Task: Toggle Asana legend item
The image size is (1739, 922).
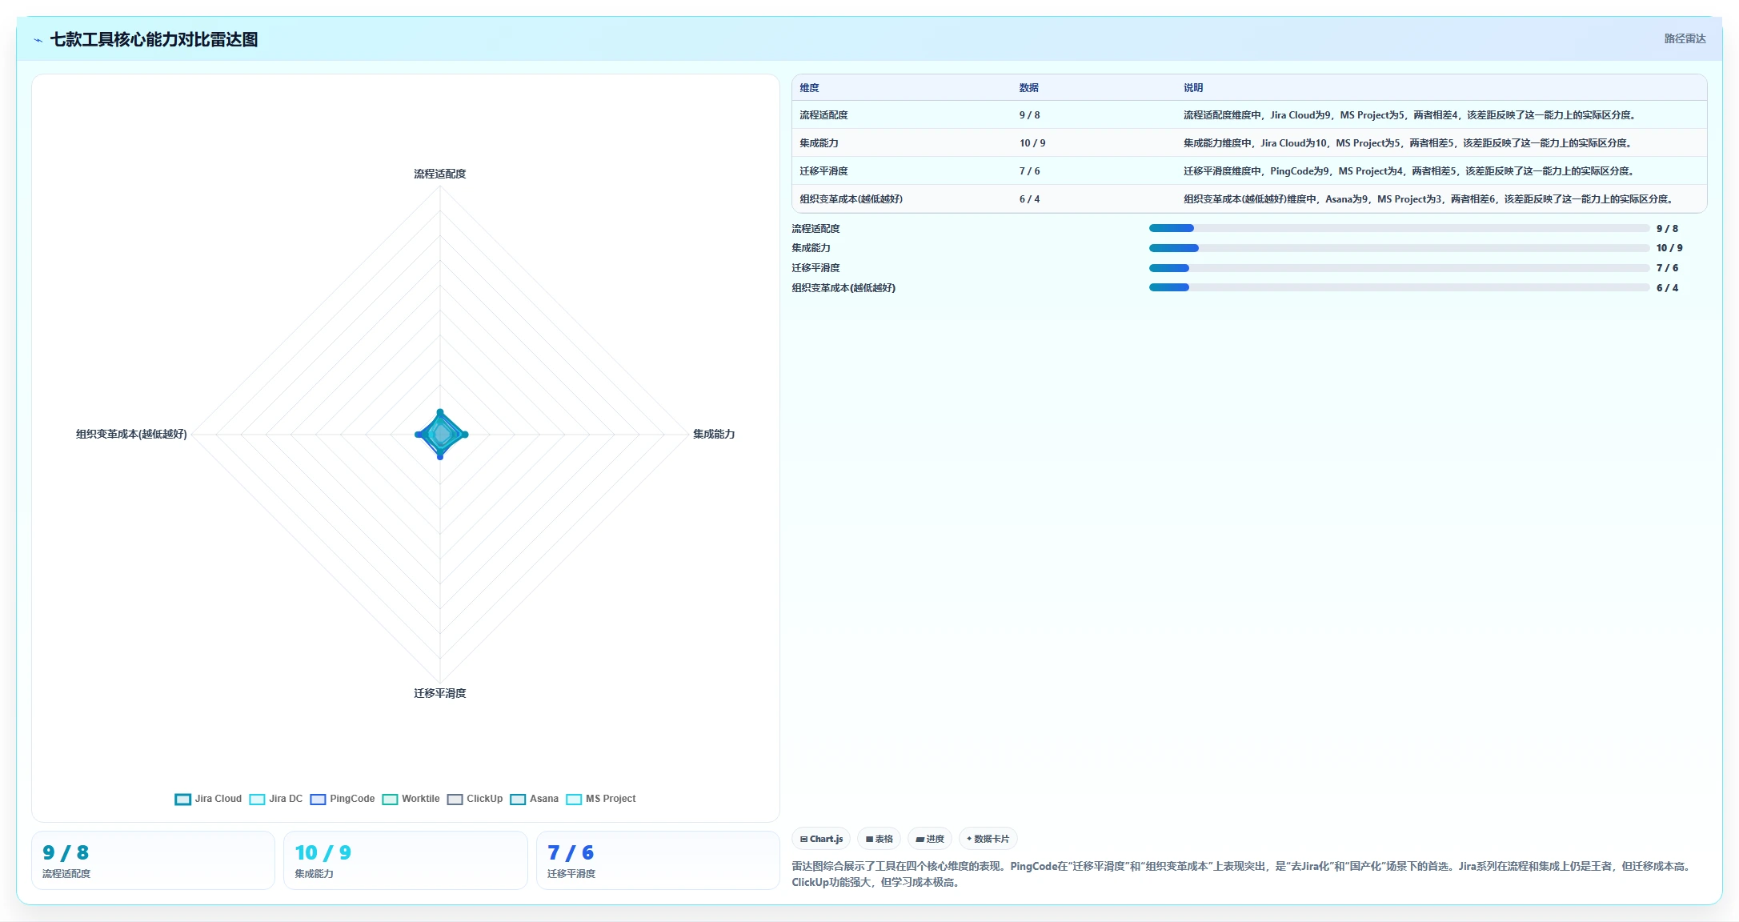Action: [x=534, y=799]
